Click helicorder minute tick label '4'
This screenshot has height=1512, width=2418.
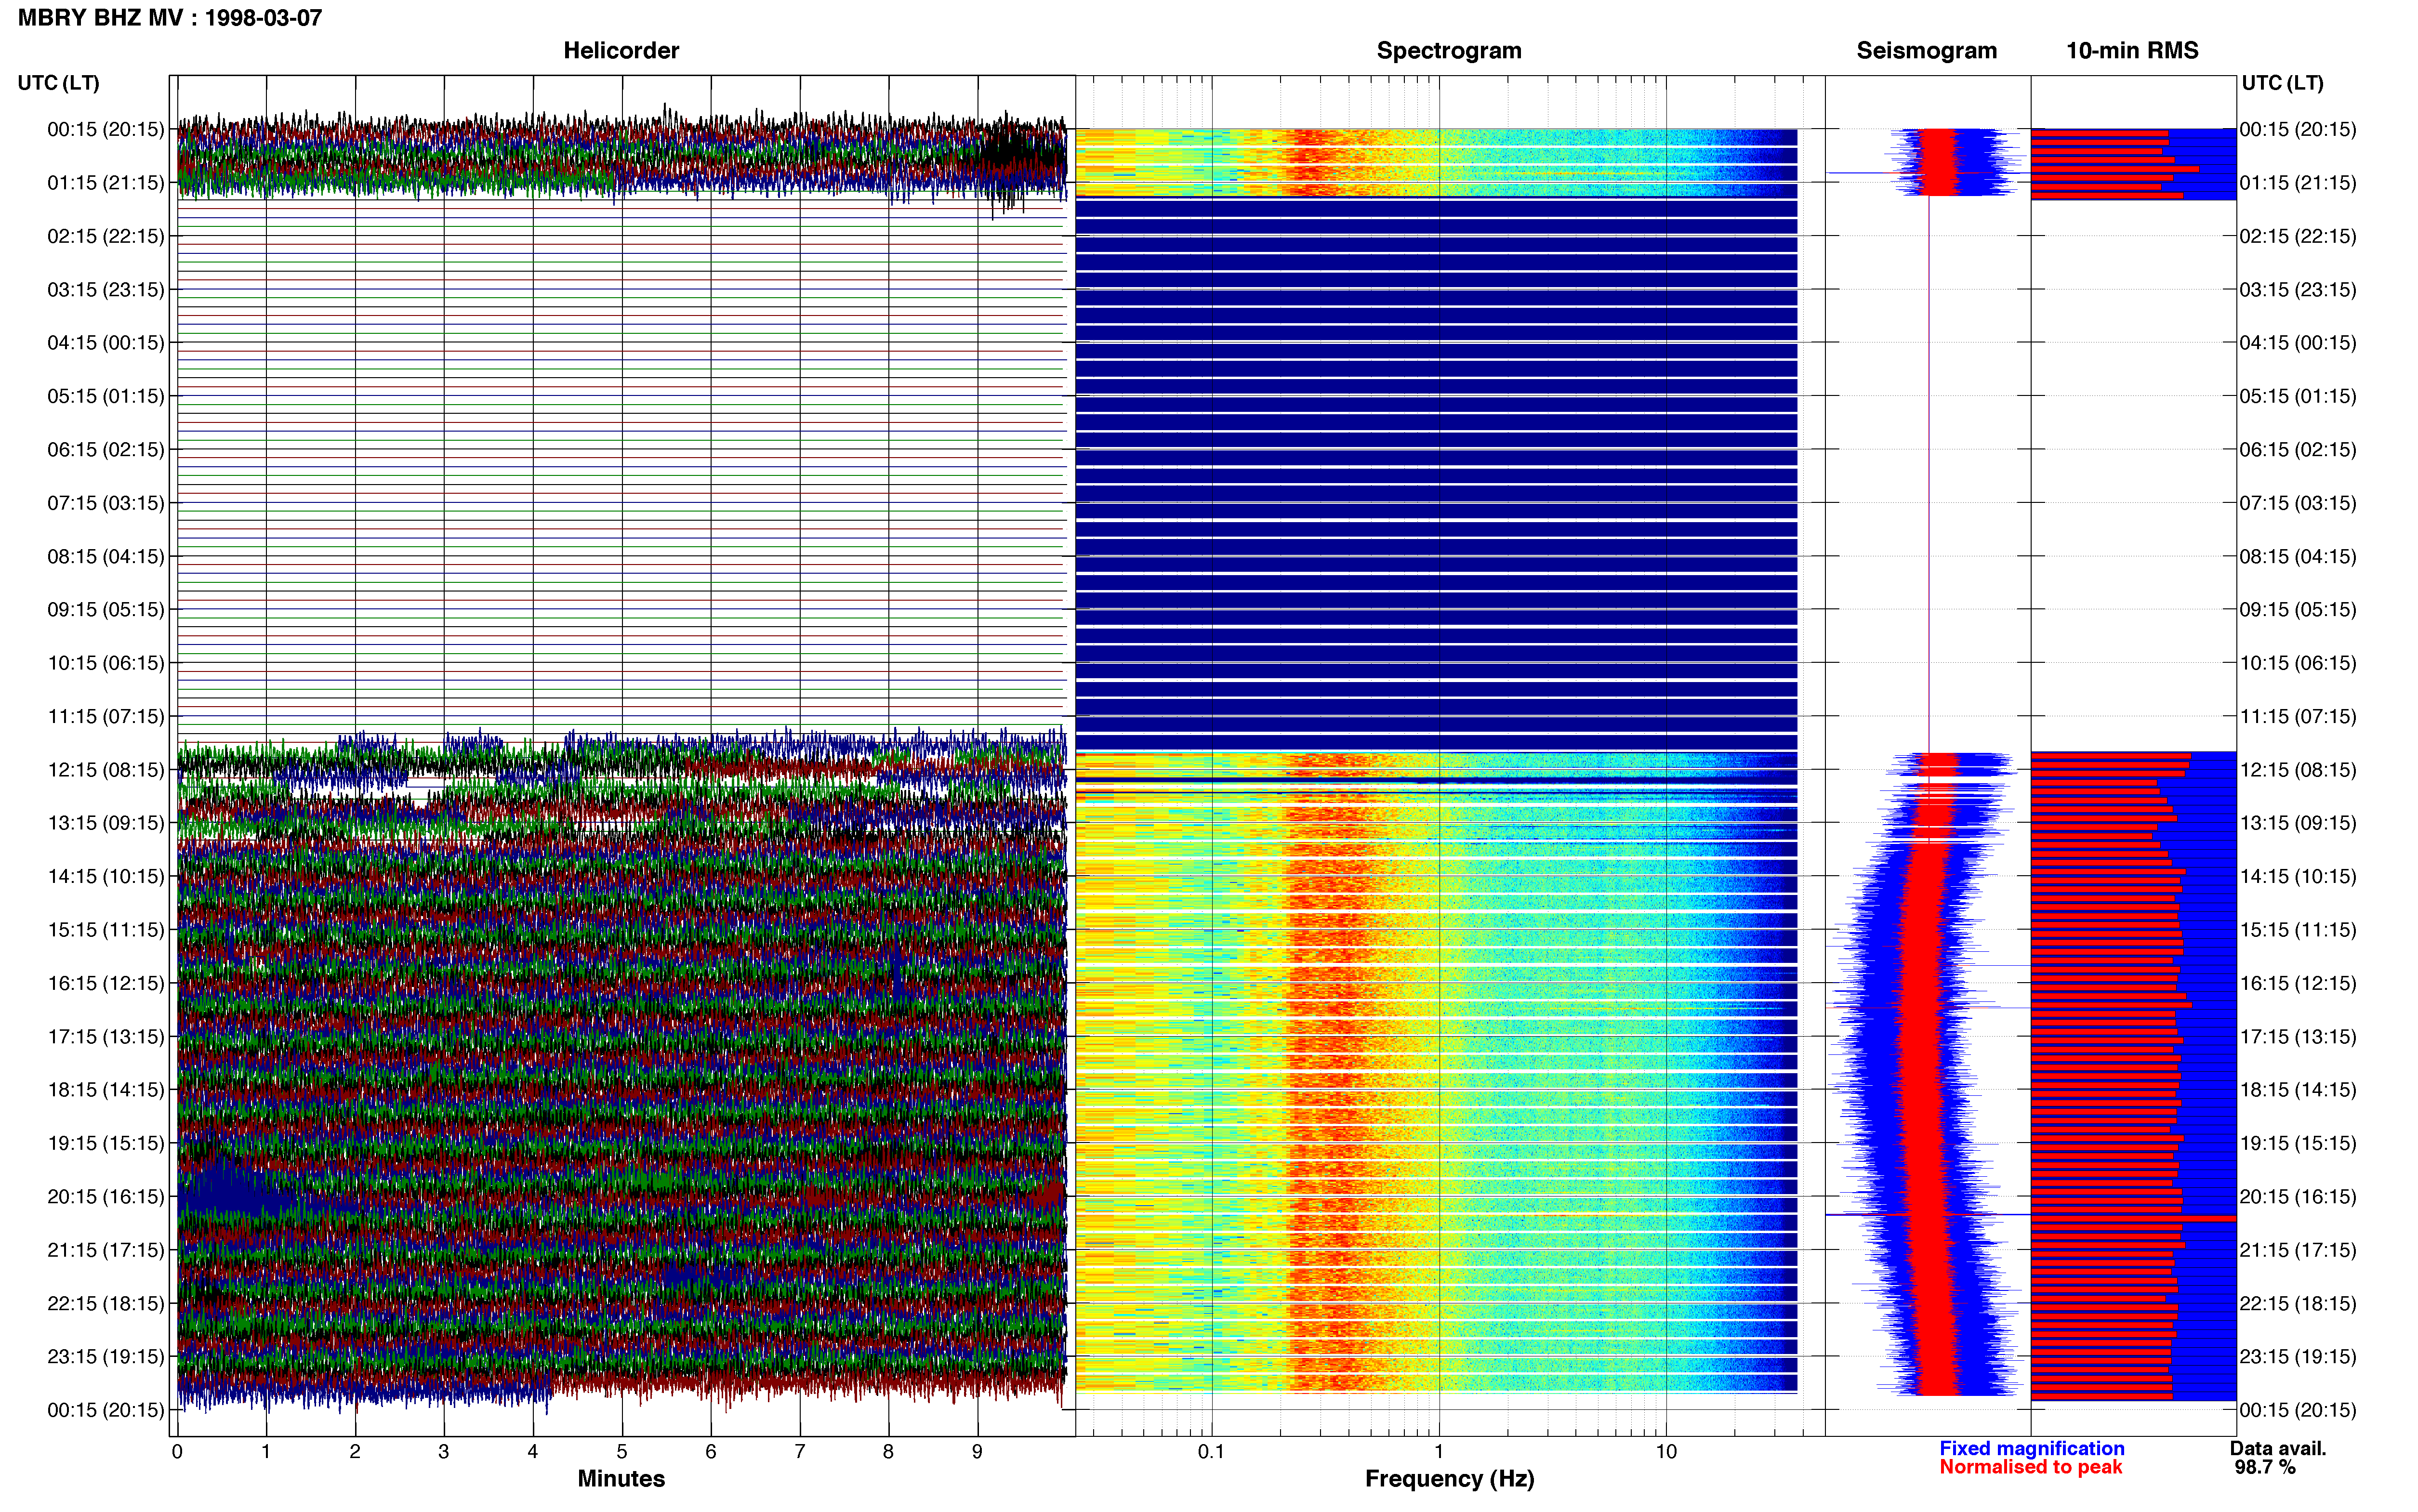(x=533, y=1452)
